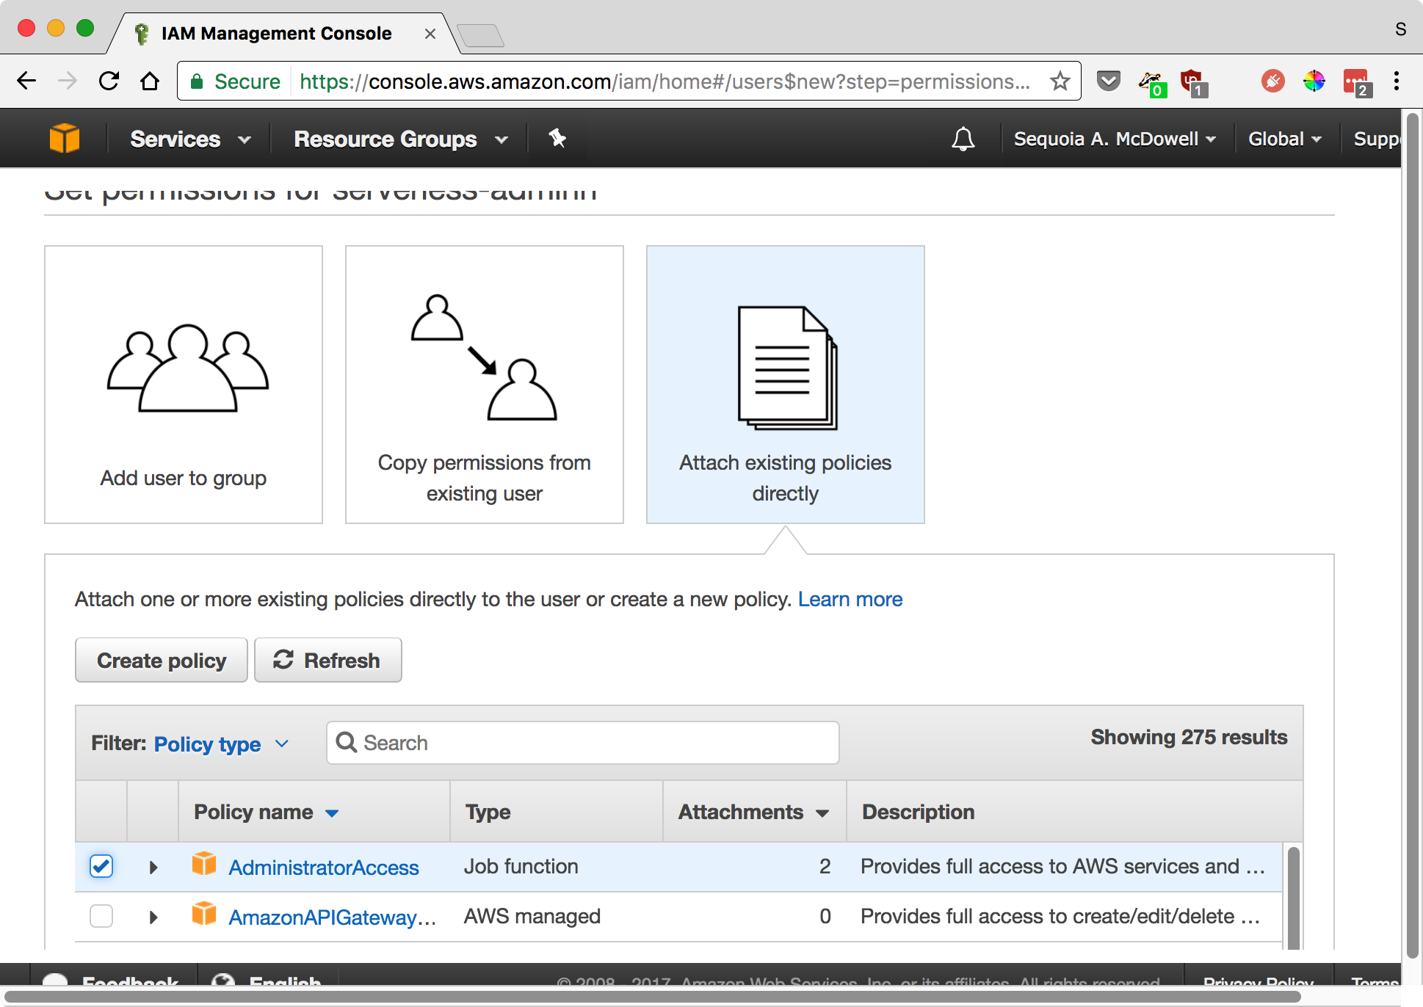Open the notifications bell icon

tap(963, 139)
